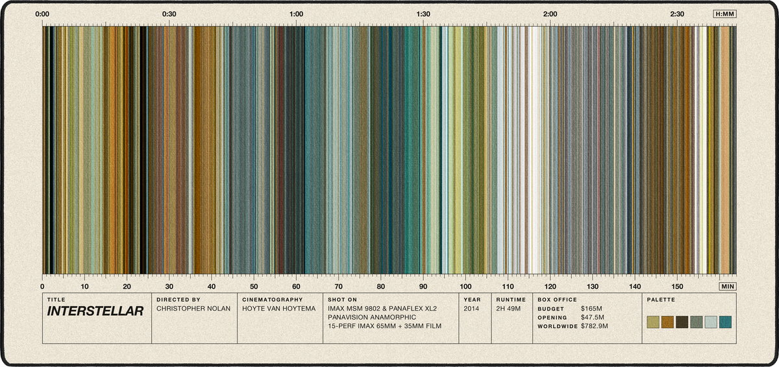Click the 60 minute label
Image resolution: width=779 pixels, height=367 pixels.
click(x=296, y=287)
